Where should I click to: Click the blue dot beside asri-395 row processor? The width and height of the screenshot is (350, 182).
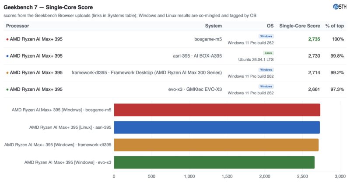pos(7,56)
